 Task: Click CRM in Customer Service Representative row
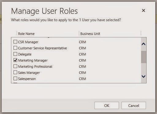click(82, 48)
